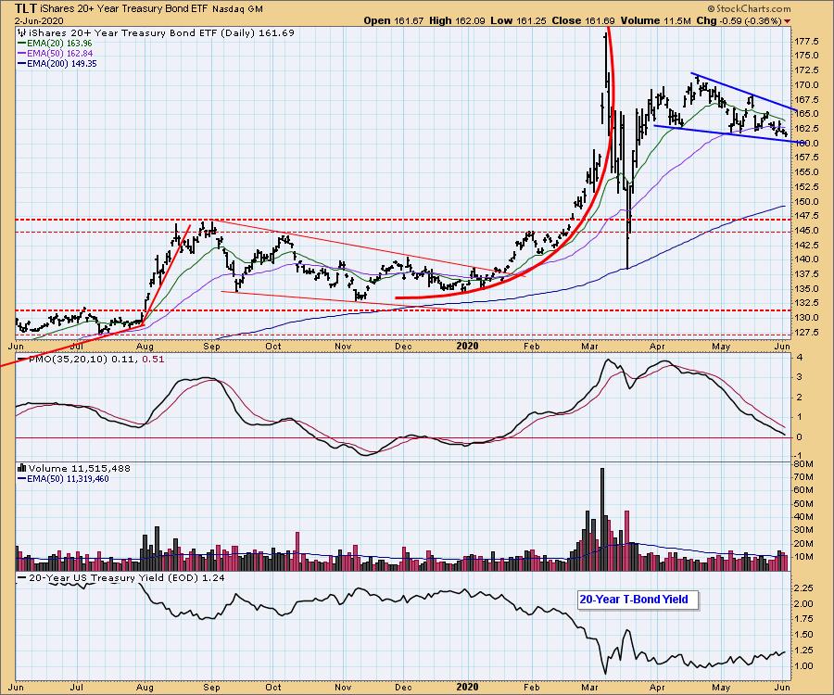Select the green EMA(20) legend line
Screen dimensions: 834x695
click(x=22, y=43)
